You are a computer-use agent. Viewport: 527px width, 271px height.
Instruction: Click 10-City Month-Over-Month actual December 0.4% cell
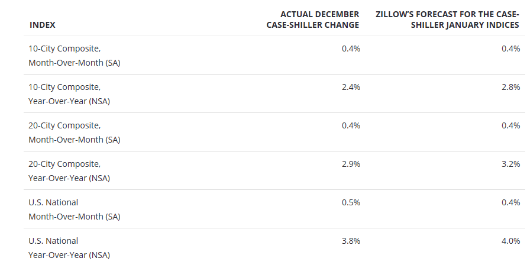[351, 49]
